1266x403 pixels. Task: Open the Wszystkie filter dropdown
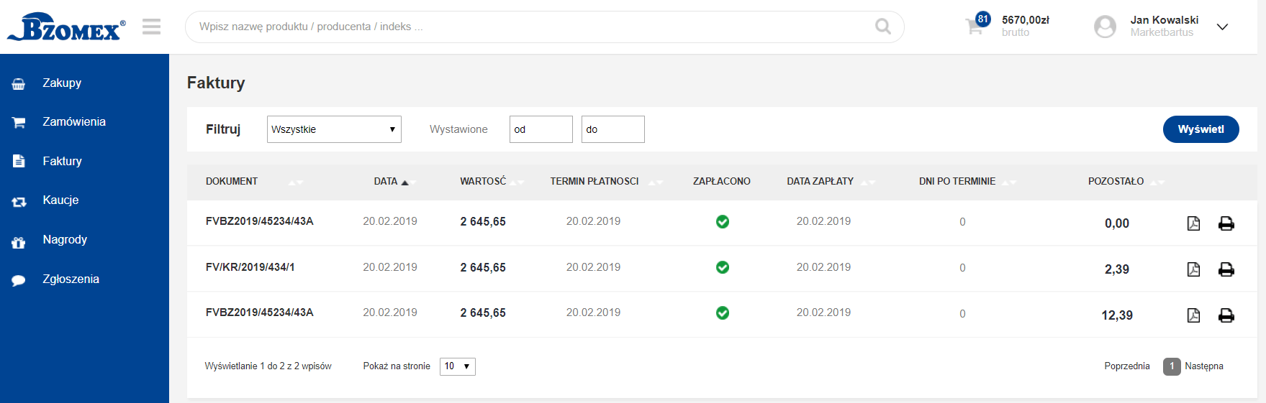334,129
